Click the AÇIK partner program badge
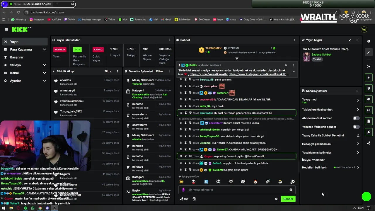This screenshot has width=375, height=211. click(x=77, y=50)
